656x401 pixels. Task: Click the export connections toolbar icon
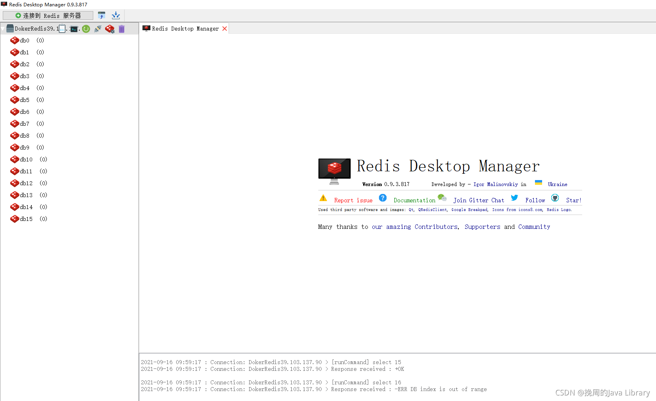(x=116, y=15)
